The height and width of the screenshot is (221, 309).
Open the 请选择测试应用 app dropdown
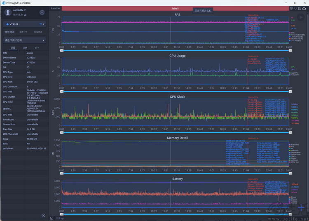coord(25,40)
